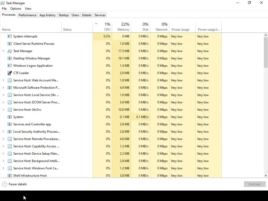Viewport: 268px width, 201px height.
Task: Select the System interrupts 0.3% CPU value
Action: point(102,36)
